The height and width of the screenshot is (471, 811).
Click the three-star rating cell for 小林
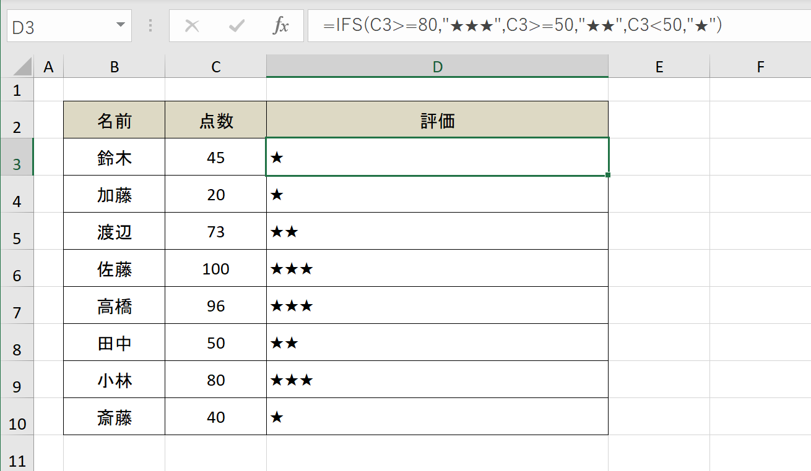(438, 380)
